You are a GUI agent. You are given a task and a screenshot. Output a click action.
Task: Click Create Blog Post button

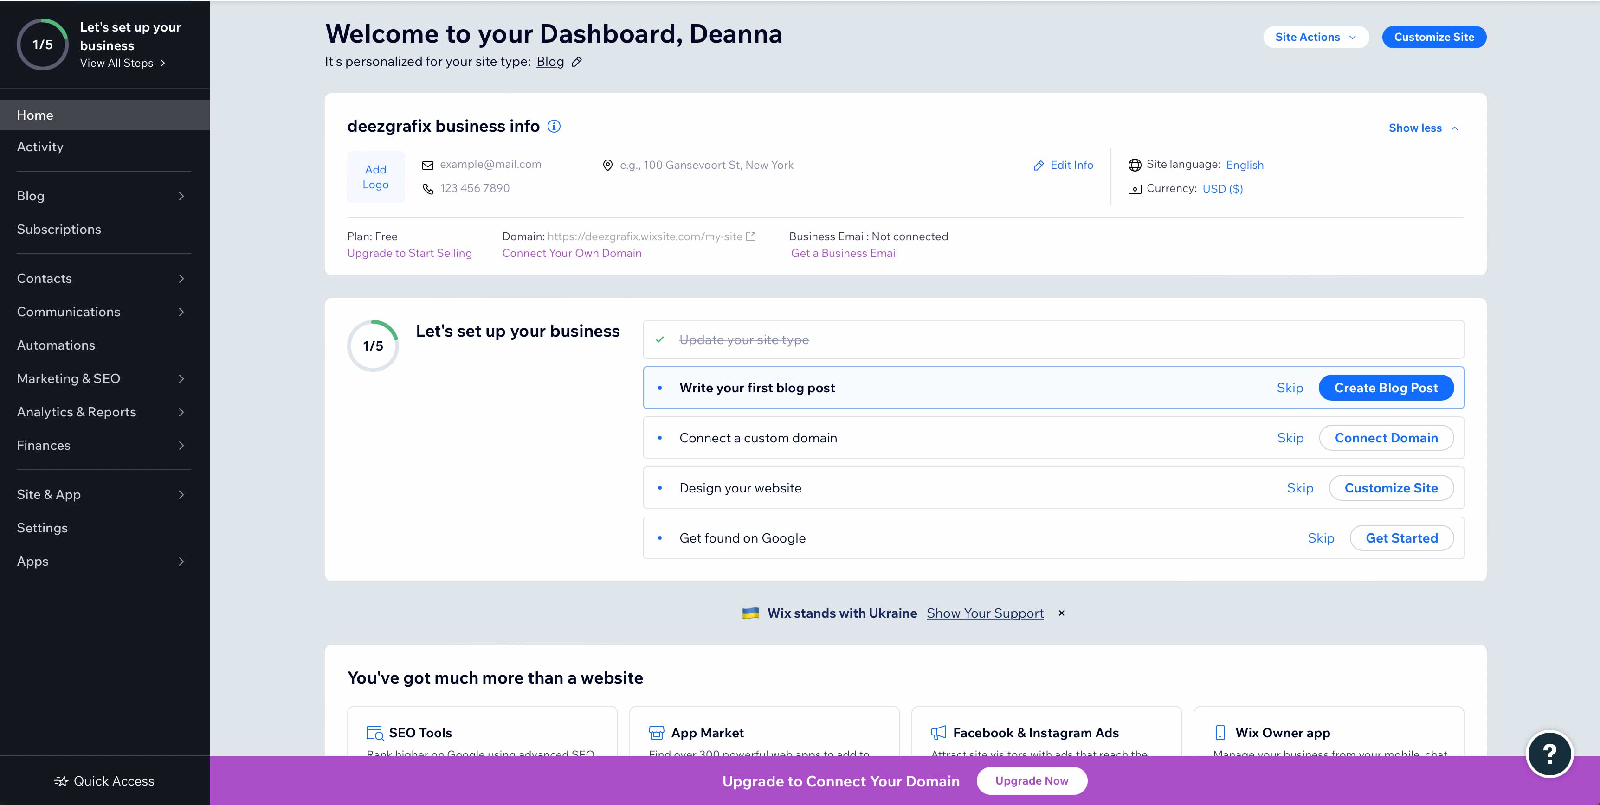tap(1387, 387)
